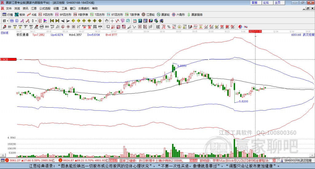Click the 600168 武汉控股 stock label
Image resolution: width=315 pixels, height=169 pixels.
pos(303,35)
